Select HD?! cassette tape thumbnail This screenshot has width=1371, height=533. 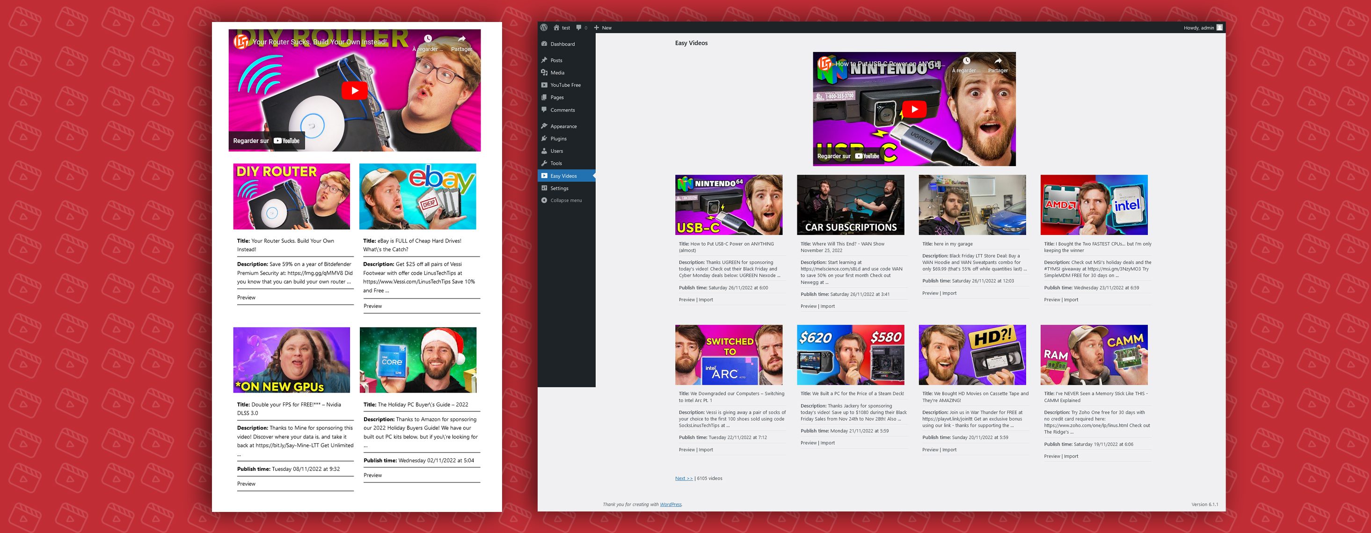pyautogui.click(x=972, y=355)
